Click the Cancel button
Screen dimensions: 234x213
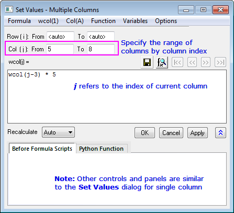(171, 133)
